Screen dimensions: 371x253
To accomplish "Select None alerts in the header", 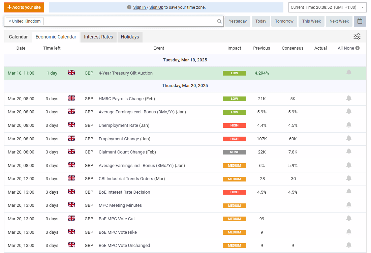I will pos(349,48).
